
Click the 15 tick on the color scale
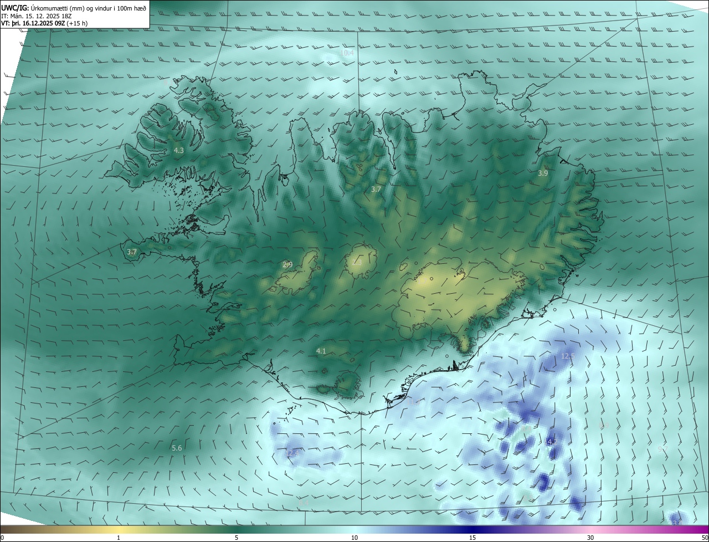[472, 538]
